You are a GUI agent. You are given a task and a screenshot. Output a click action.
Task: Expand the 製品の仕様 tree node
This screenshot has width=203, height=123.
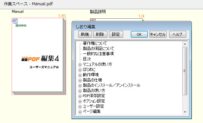(80, 80)
